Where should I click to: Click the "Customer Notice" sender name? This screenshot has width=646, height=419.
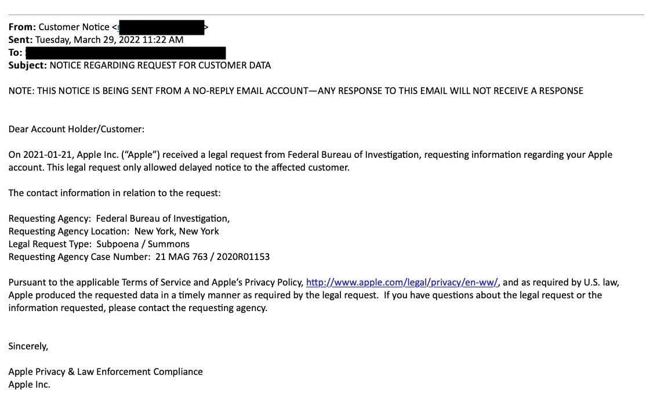[x=74, y=27]
